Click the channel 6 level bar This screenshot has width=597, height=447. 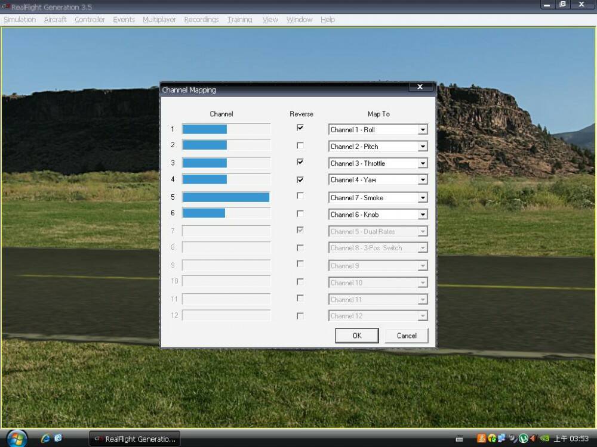pos(226,213)
